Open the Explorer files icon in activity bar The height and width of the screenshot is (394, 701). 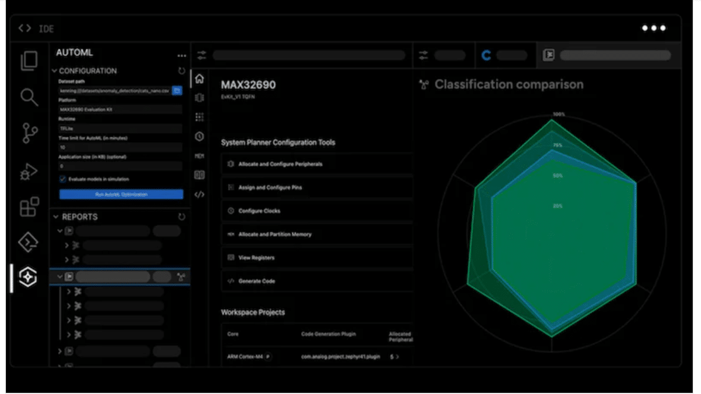29,61
